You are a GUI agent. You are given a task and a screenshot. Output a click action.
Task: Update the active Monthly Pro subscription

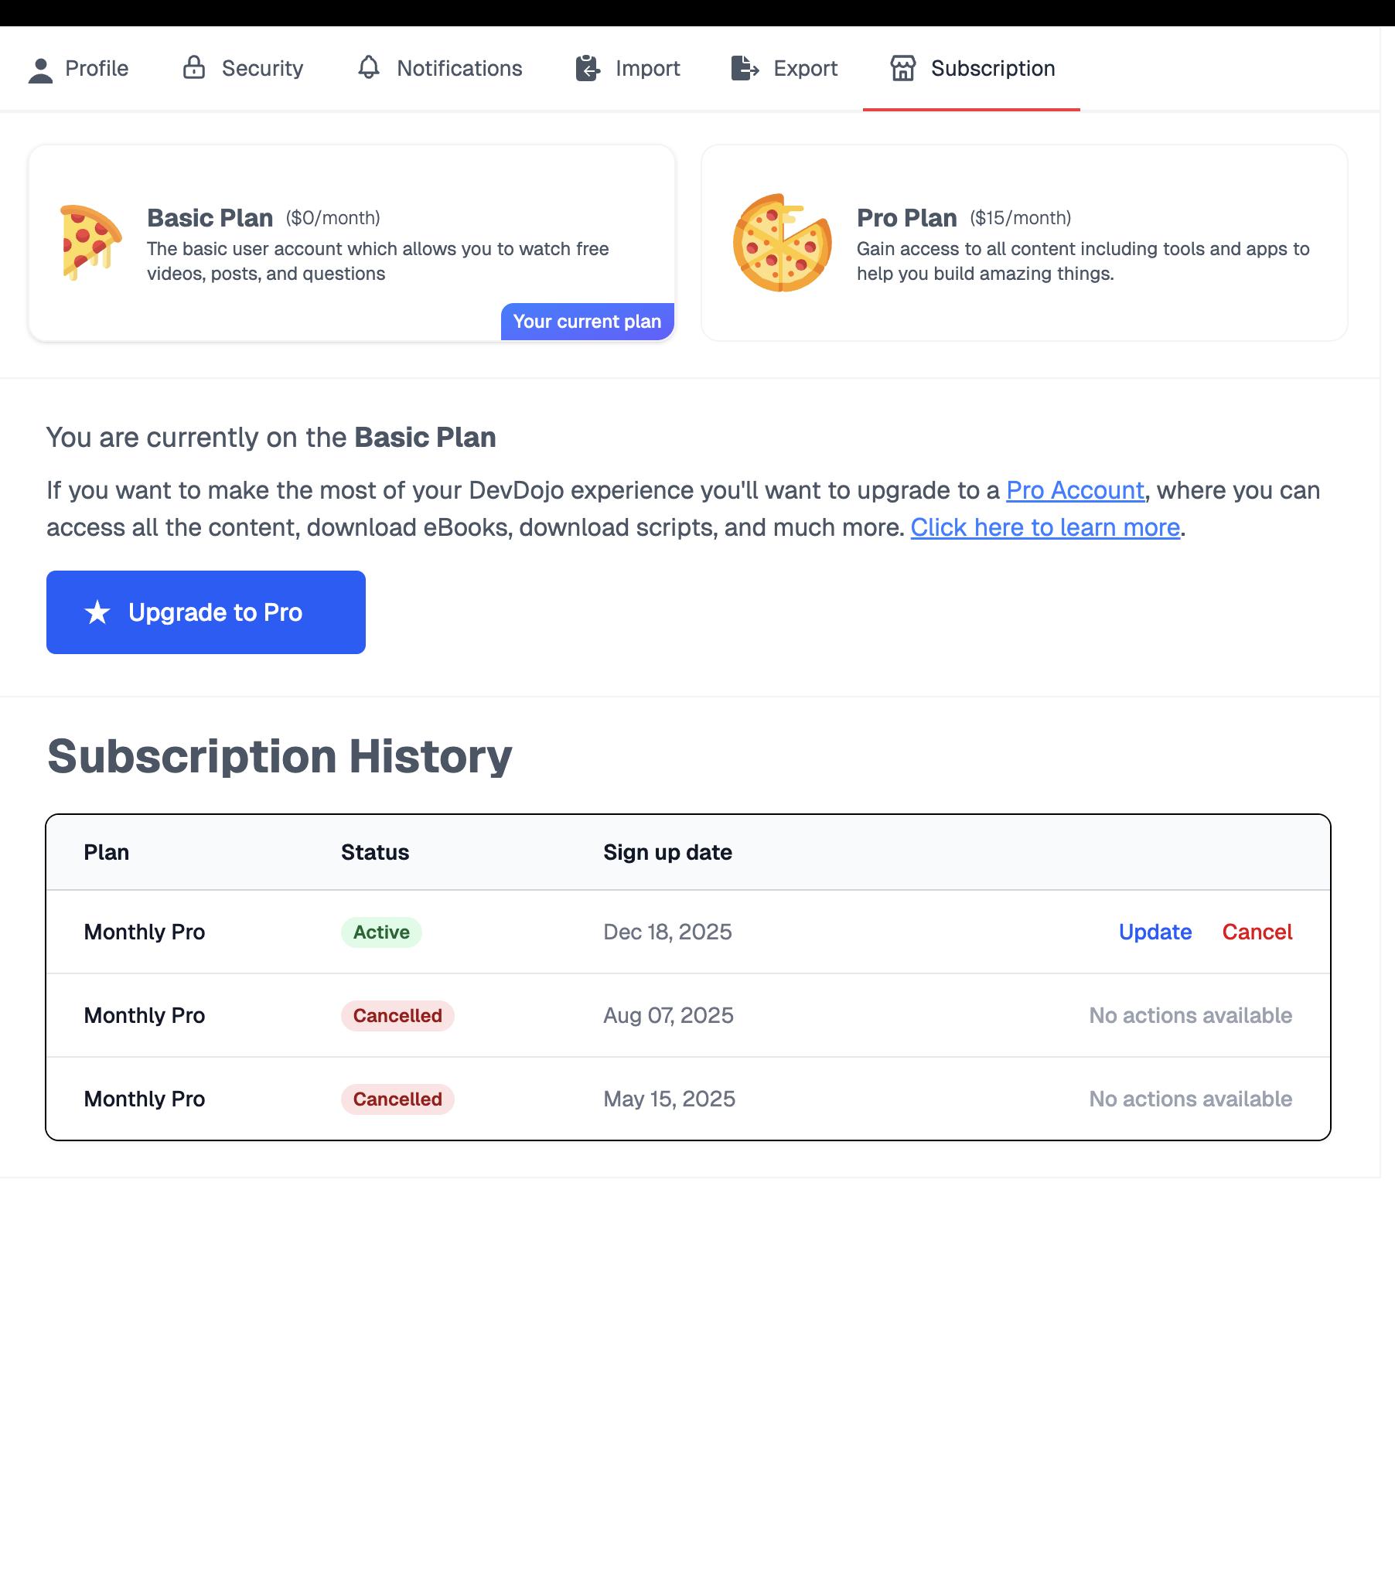(1155, 932)
